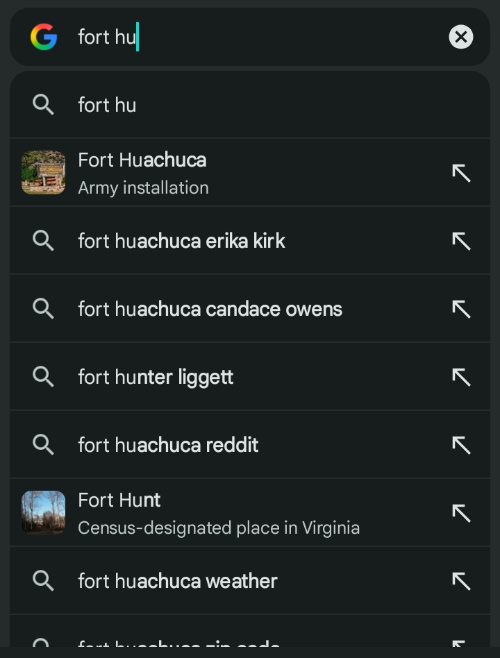Screen dimensions: 500x658
Task: Select 'fort hunter liggett' suggestion
Action: 156,377
